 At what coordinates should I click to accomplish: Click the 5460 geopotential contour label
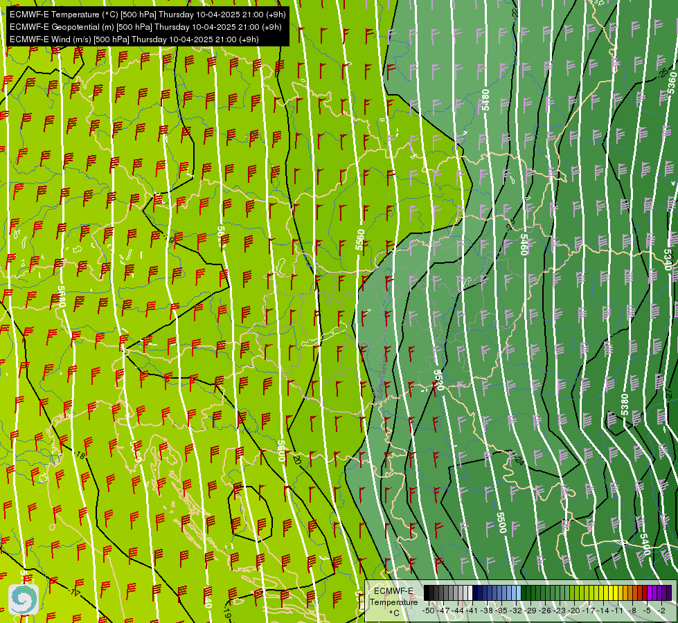[x=524, y=244]
